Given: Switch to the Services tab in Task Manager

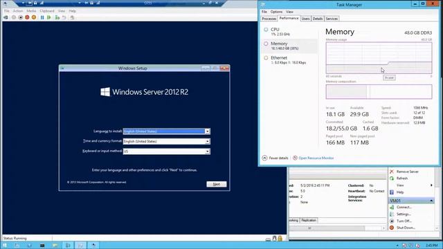Looking at the screenshot, I should point(332,19).
